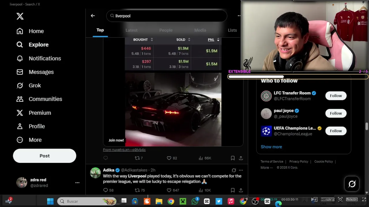This screenshot has width=369, height=207.
Task: Open the Terms of Service link
Action: pyautogui.click(x=272, y=162)
